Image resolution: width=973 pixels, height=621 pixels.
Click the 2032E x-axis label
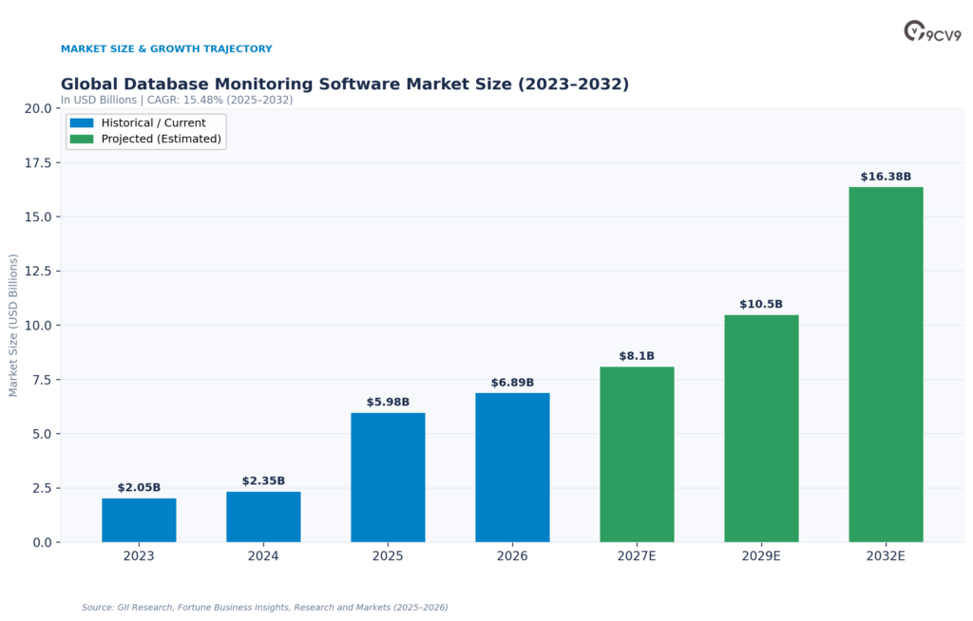coord(887,555)
